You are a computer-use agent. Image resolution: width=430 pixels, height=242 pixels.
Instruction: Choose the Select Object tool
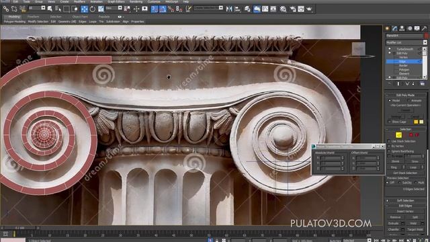50,9
